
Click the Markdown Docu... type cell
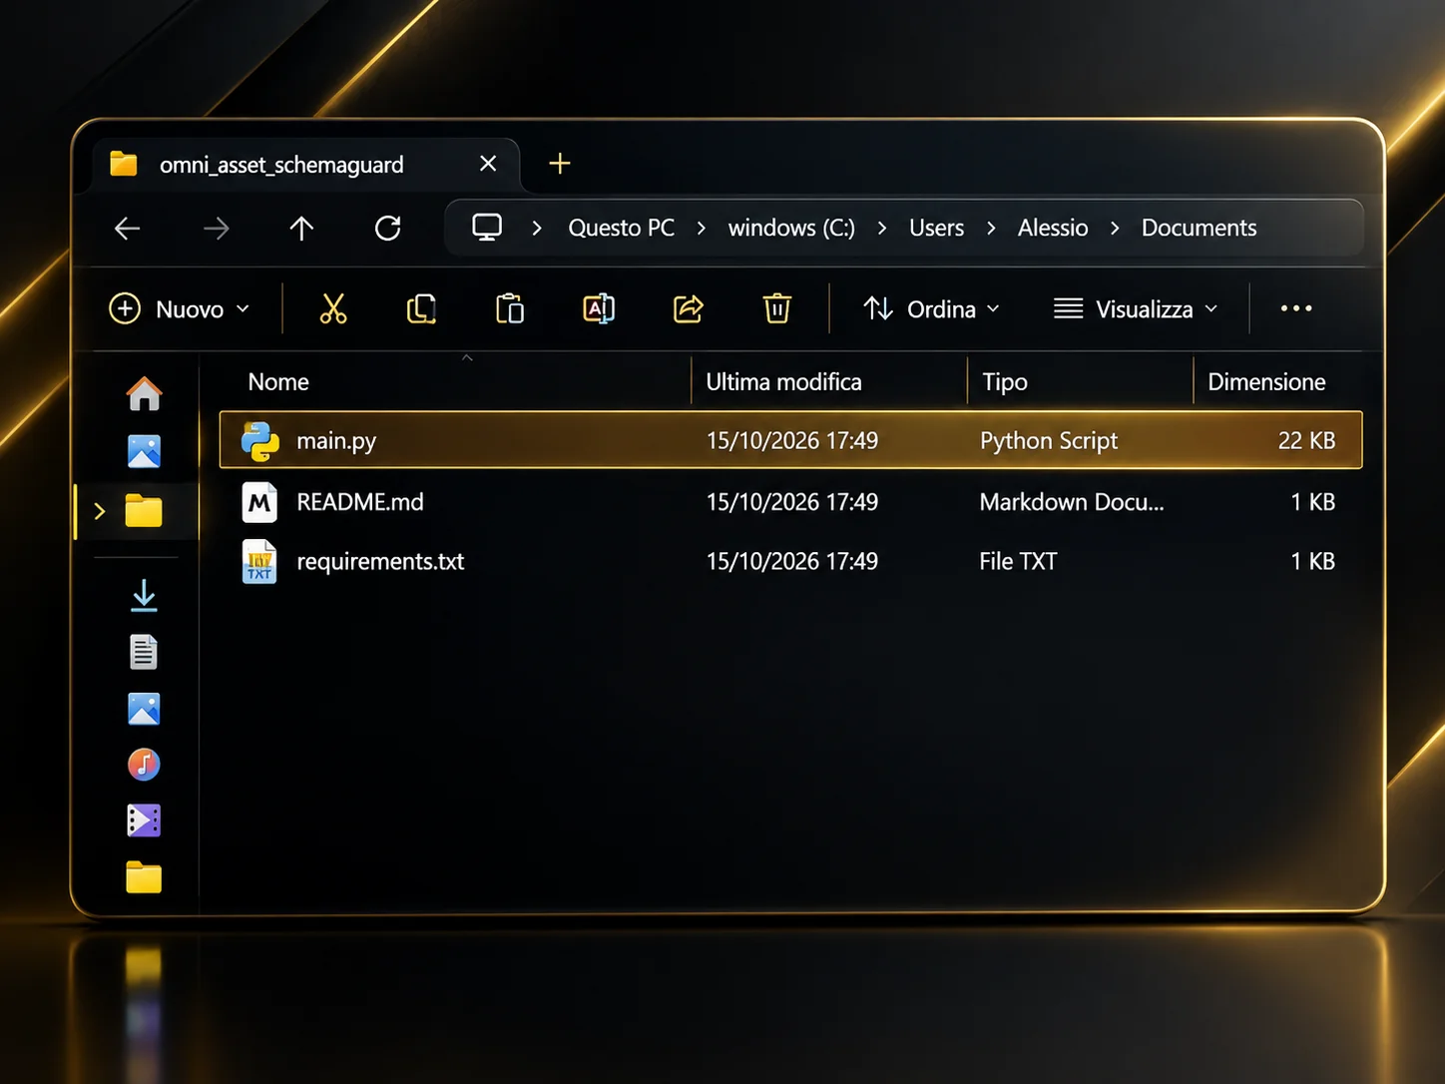(1072, 502)
